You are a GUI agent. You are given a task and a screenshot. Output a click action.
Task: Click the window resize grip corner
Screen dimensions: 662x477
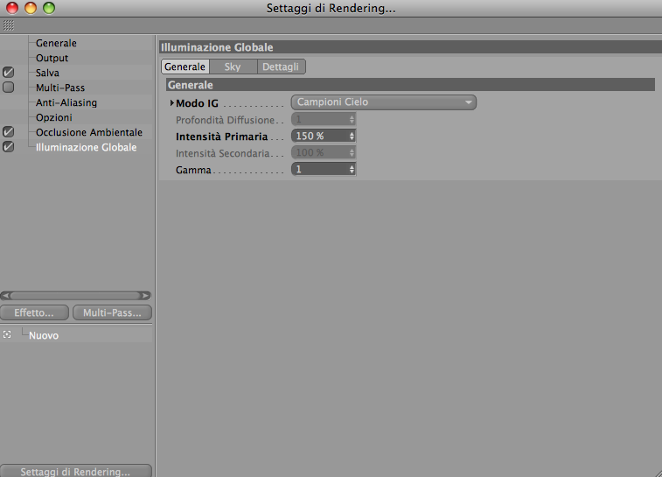pyautogui.click(x=657, y=473)
